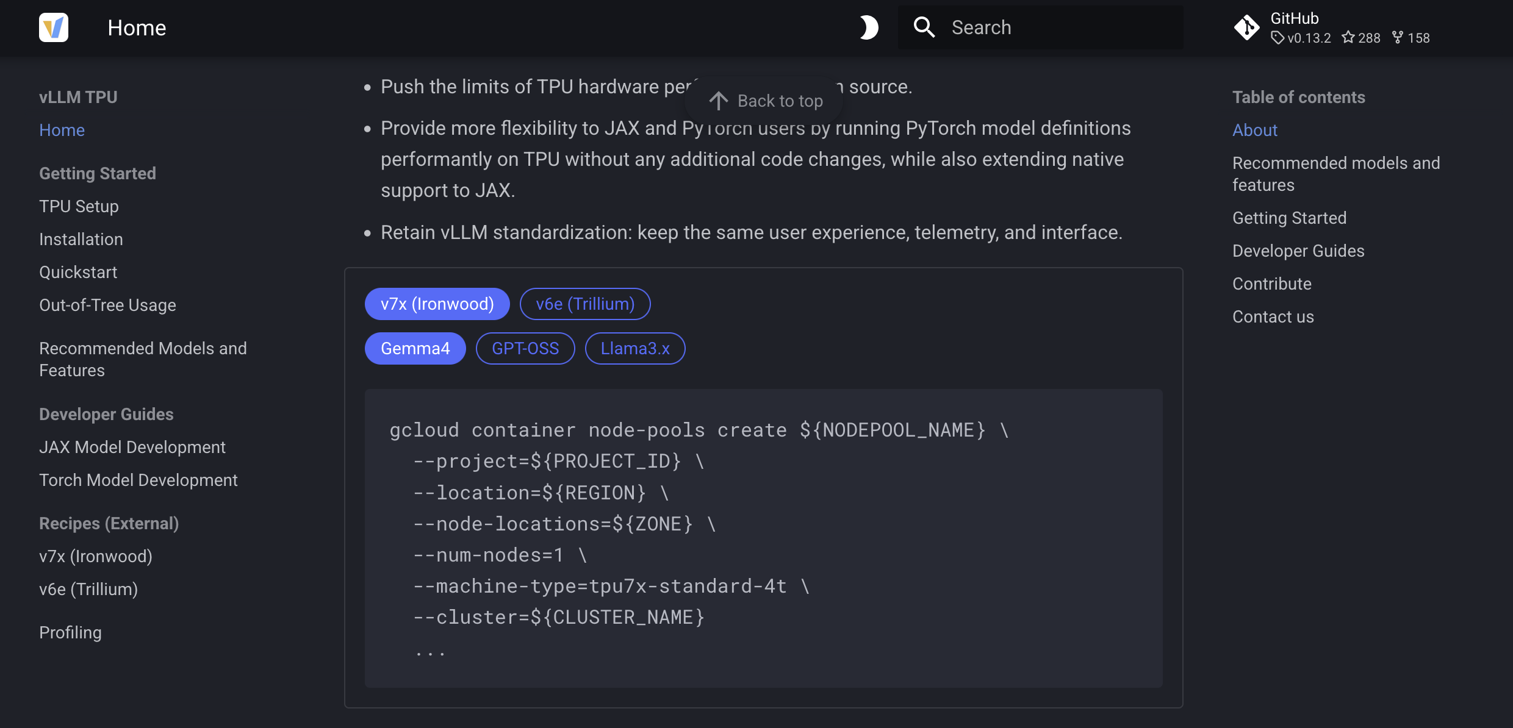Select the Gemma4 model tab
This screenshot has width=1513, height=728.
pos(415,348)
